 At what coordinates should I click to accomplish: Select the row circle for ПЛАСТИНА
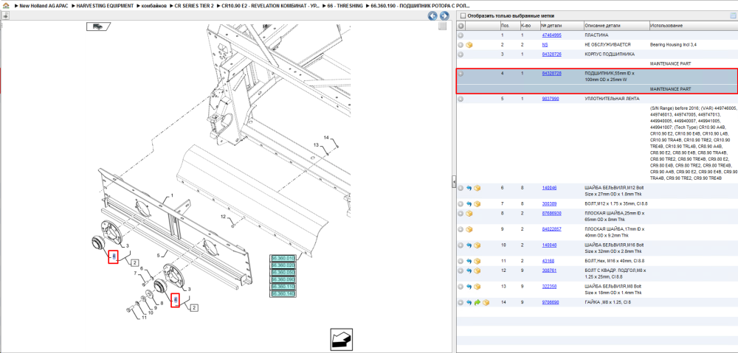tap(461, 35)
